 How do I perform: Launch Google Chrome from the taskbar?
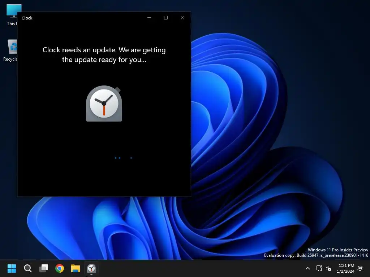point(60,268)
